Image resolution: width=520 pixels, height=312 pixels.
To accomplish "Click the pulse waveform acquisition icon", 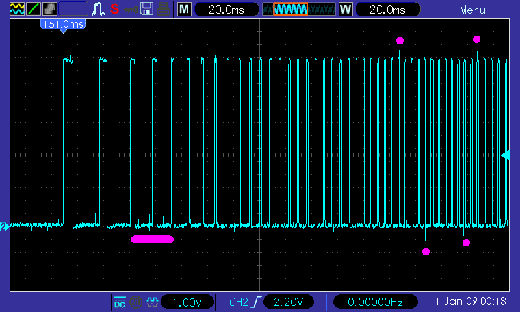I will [x=99, y=9].
